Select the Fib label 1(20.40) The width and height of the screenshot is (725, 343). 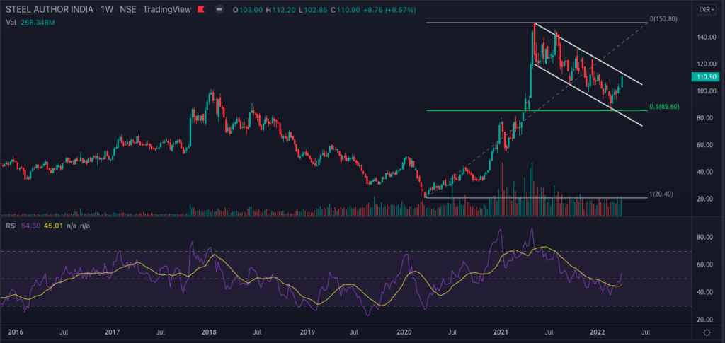(x=661, y=194)
